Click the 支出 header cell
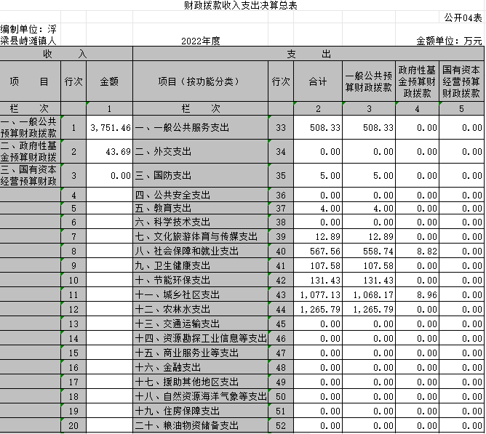 coord(308,55)
